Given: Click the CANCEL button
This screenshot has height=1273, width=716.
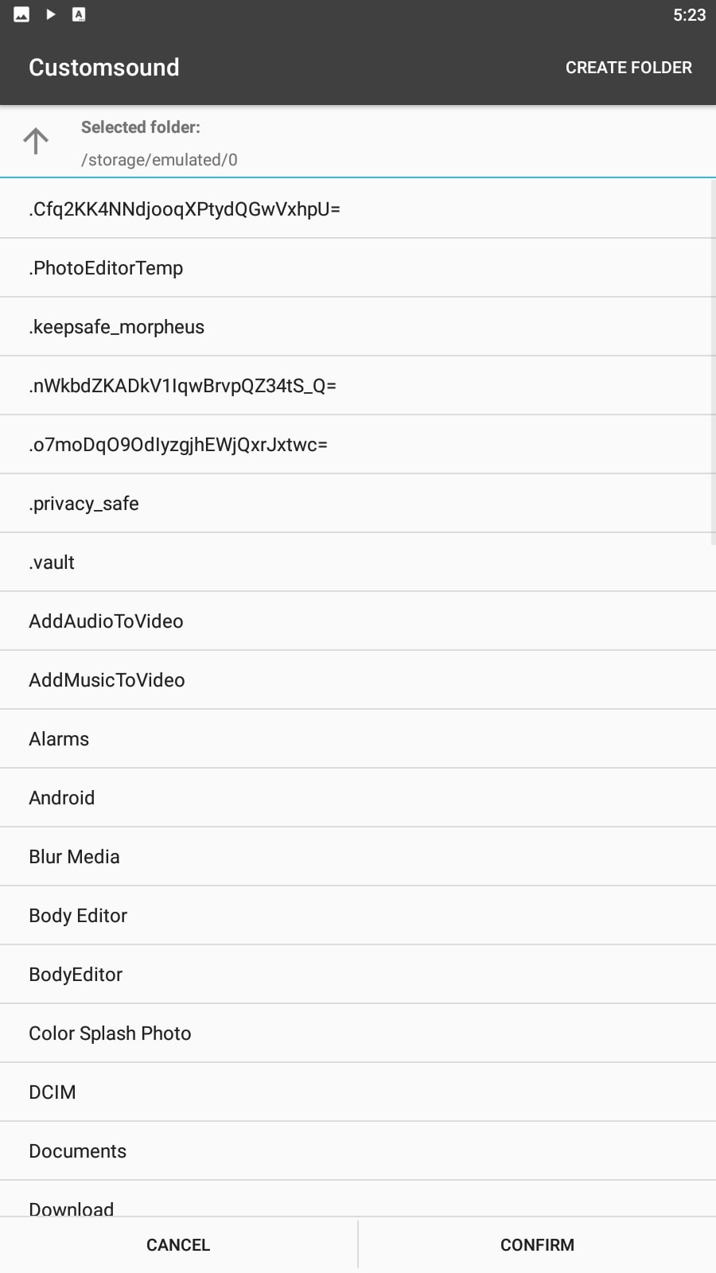Looking at the screenshot, I should click(178, 1245).
